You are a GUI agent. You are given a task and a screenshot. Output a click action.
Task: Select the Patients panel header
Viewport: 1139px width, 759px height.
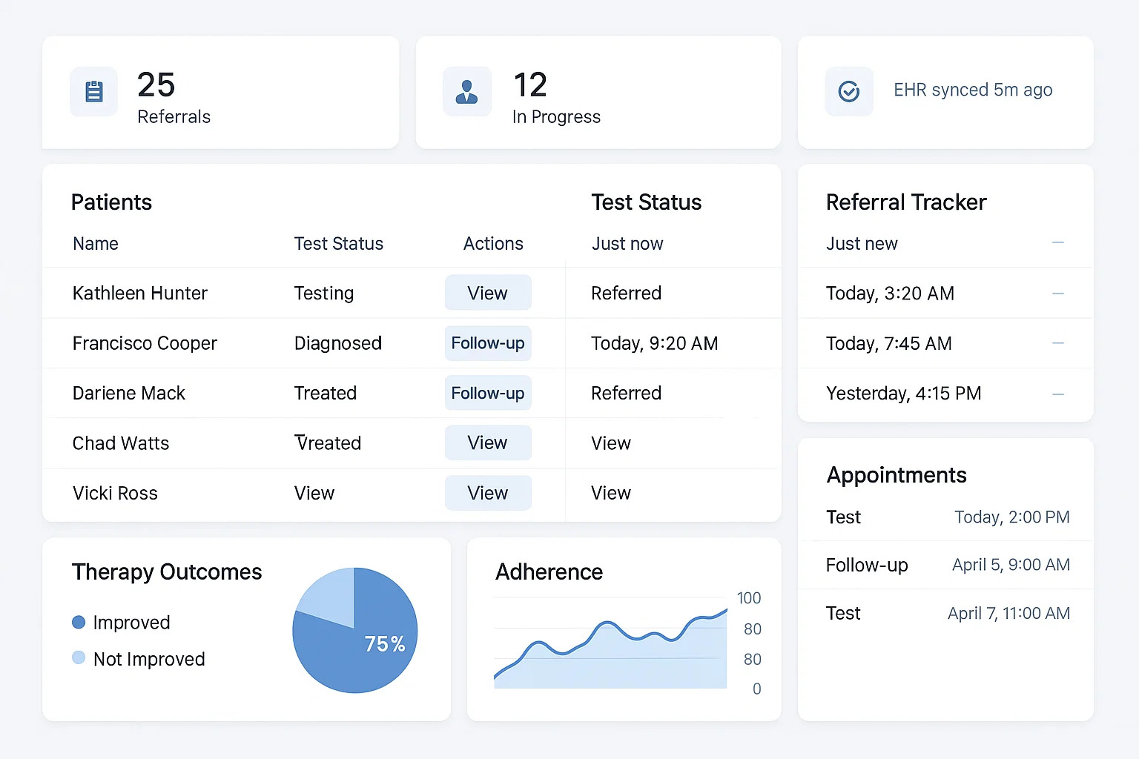coord(111,202)
